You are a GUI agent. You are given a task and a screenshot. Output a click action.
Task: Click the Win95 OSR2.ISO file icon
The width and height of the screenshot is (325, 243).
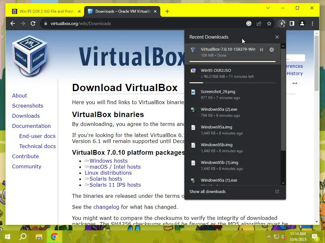[193, 71]
